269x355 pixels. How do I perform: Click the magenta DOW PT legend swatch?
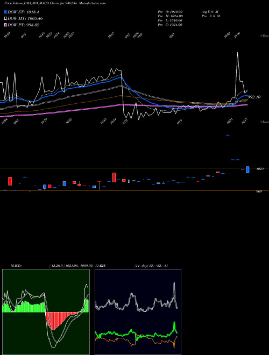5,25
